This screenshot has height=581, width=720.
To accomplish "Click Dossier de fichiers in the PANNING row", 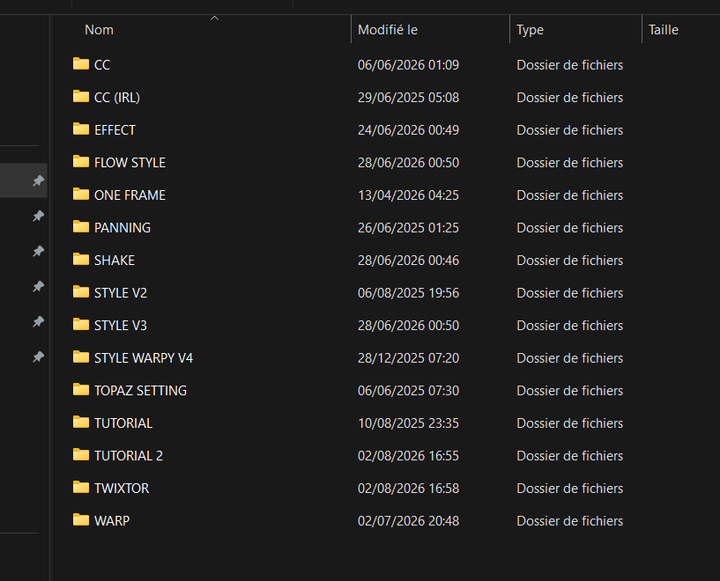I will (569, 227).
